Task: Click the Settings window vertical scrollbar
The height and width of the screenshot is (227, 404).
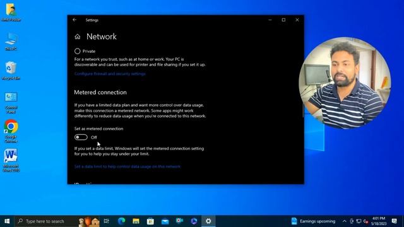Action: pos(303,111)
